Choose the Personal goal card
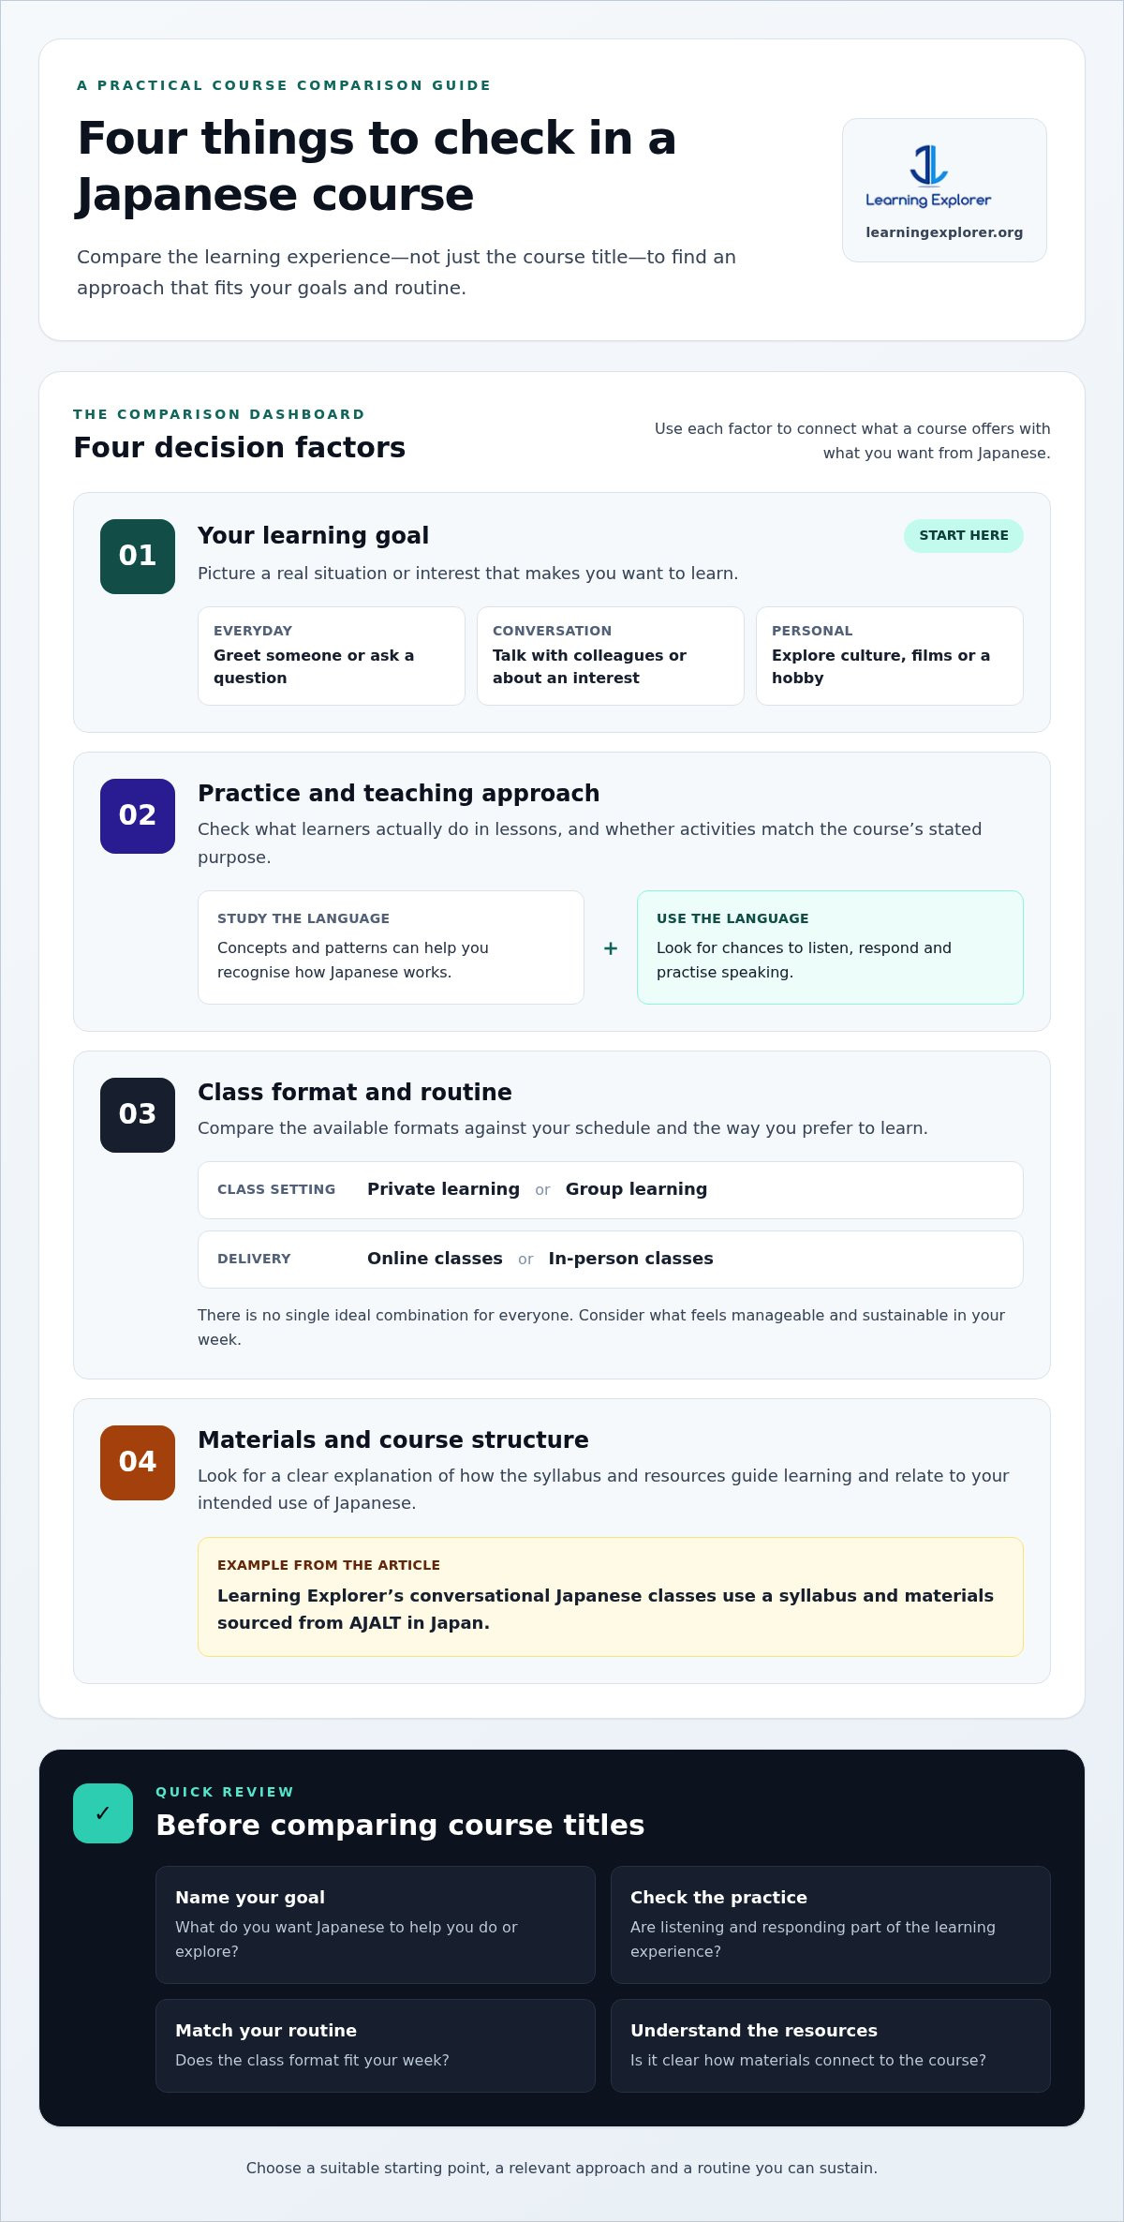 890,656
